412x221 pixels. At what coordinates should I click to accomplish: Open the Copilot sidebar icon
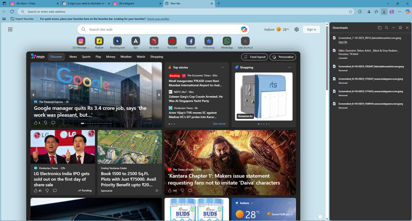tap(408, 11)
